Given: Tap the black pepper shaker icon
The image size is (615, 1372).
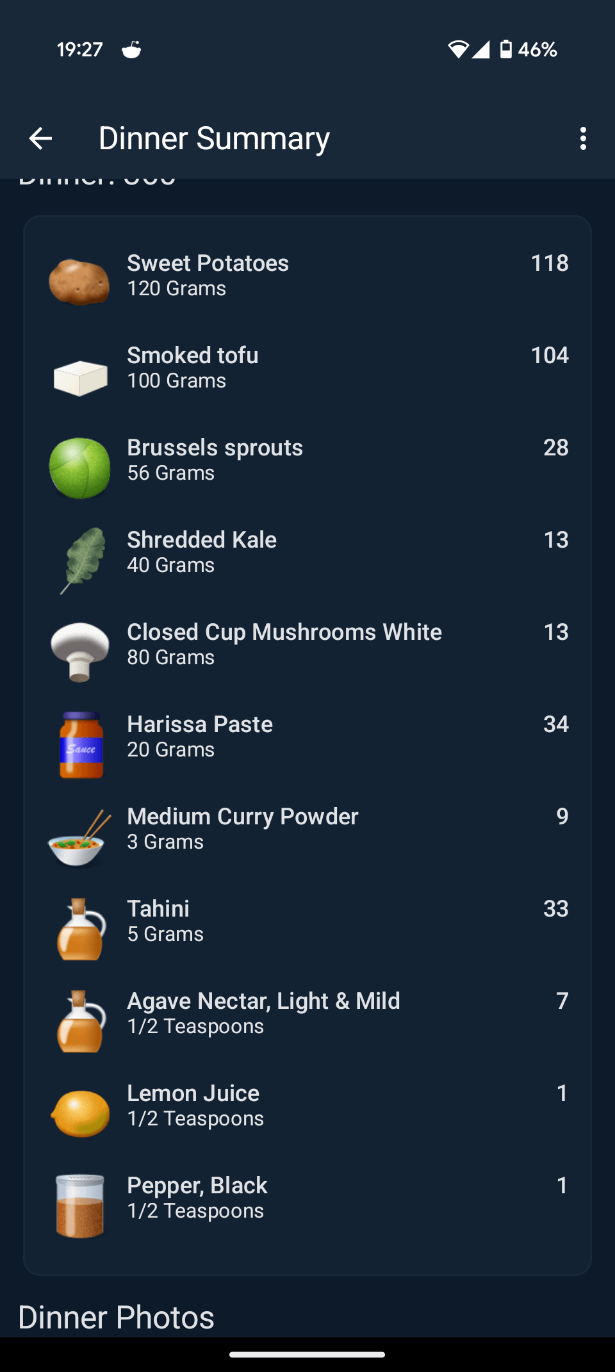Looking at the screenshot, I should [x=80, y=1205].
